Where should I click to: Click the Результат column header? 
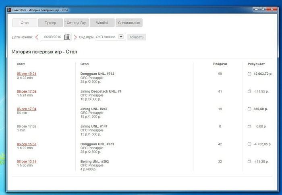point(256,64)
